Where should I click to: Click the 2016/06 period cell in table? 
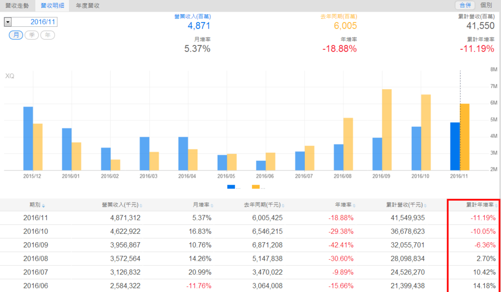(35, 286)
